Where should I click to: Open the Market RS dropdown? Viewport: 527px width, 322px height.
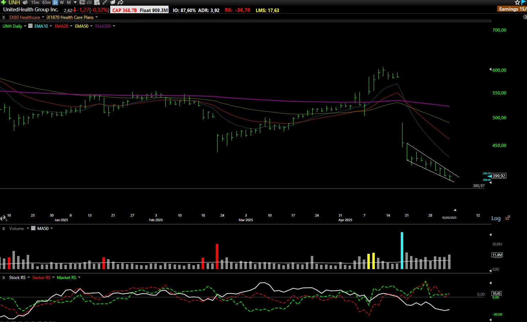tap(79, 277)
